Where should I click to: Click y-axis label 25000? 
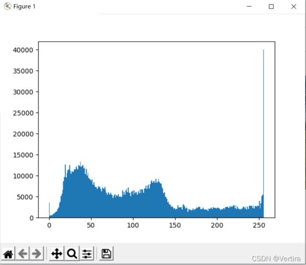point(23,113)
